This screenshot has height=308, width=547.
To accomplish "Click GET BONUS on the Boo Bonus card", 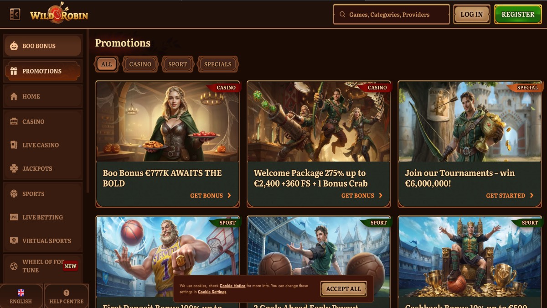I will click(211, 195).
